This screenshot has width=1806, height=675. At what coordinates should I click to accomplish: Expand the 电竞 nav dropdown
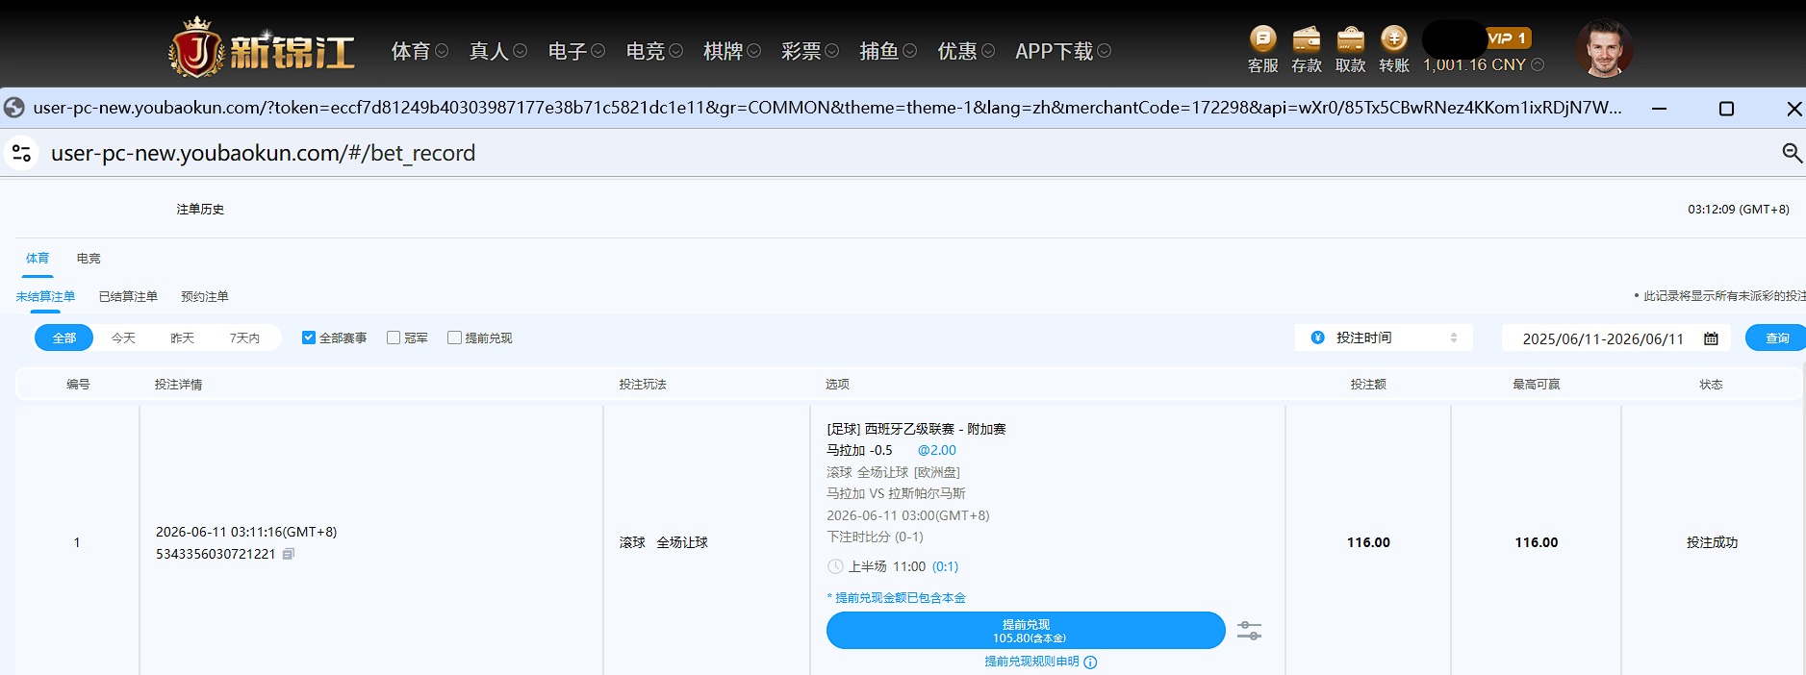tap(675, 51)
